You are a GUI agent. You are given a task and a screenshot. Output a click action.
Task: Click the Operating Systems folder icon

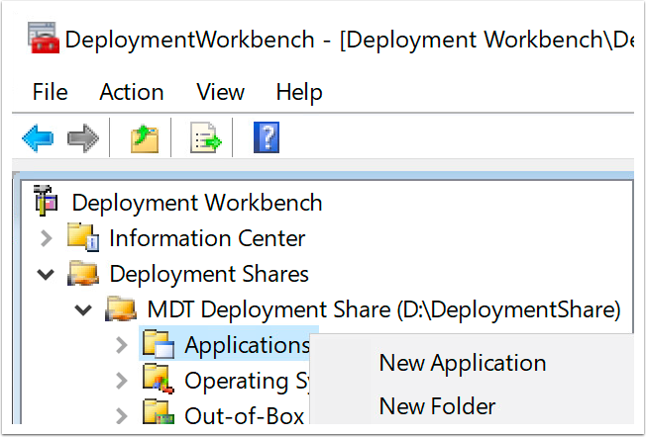click(159, 379)
